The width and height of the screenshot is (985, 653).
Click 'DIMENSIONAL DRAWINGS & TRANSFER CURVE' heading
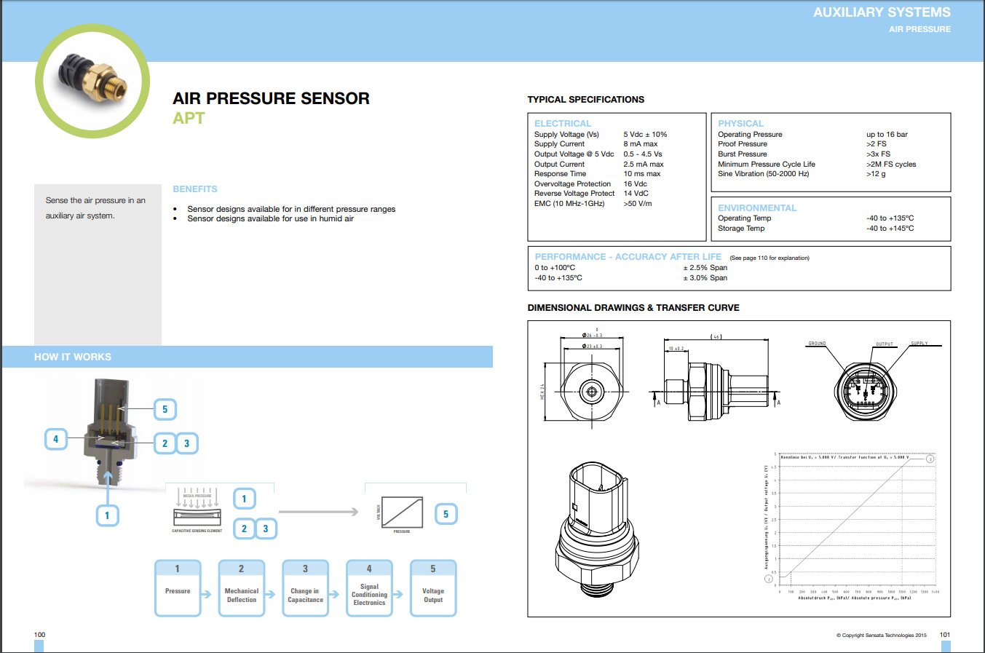[633, 308]
